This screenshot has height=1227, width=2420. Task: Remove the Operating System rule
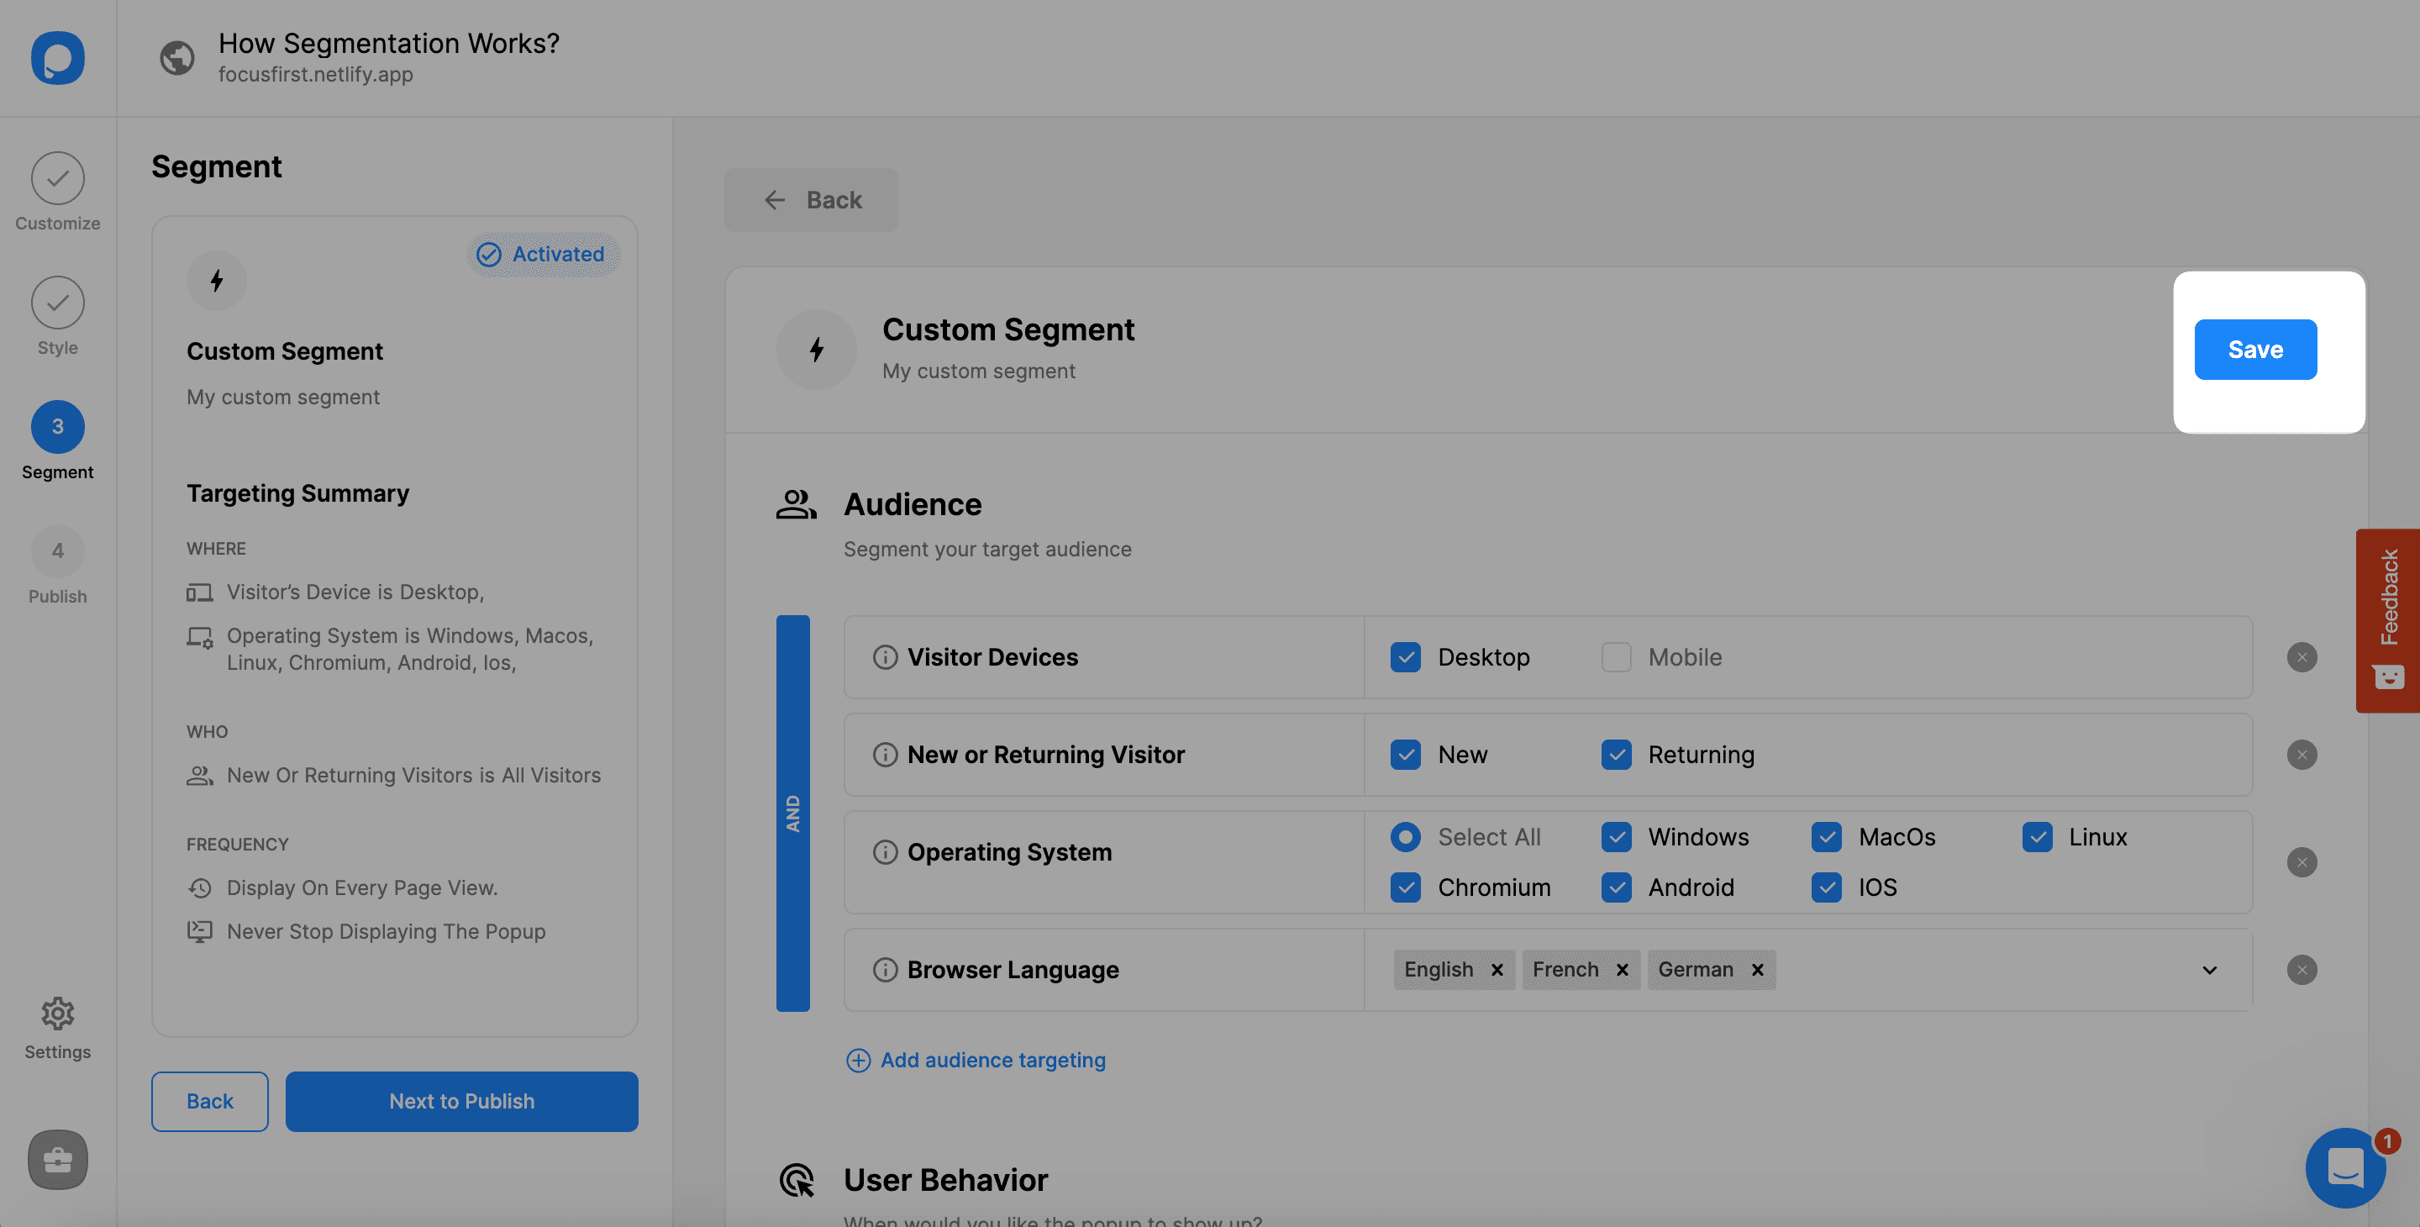(x=2301, y=862)
